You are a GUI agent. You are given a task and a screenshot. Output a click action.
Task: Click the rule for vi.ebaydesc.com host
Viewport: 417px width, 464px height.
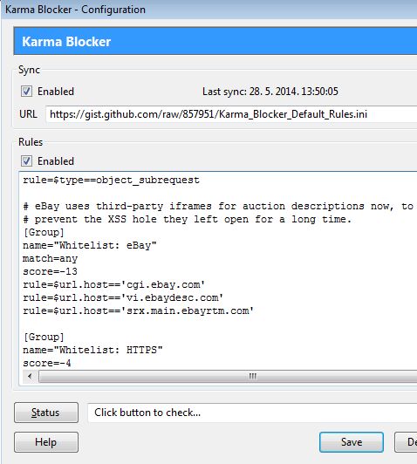pyautogui.click(x=123, y=297)
